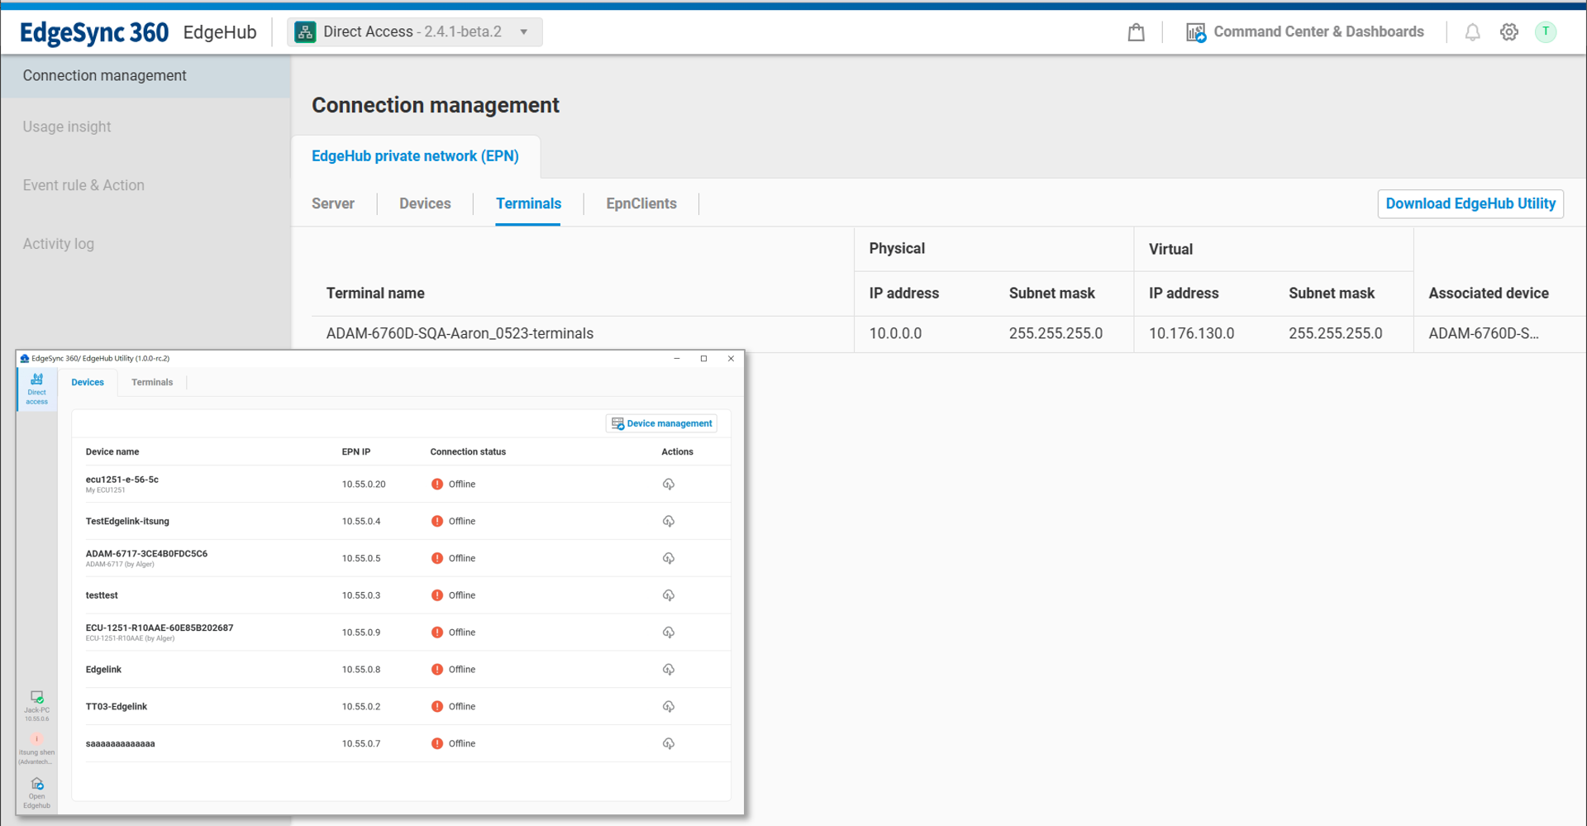Click the shopping bag icon in header

(1136, 32)
